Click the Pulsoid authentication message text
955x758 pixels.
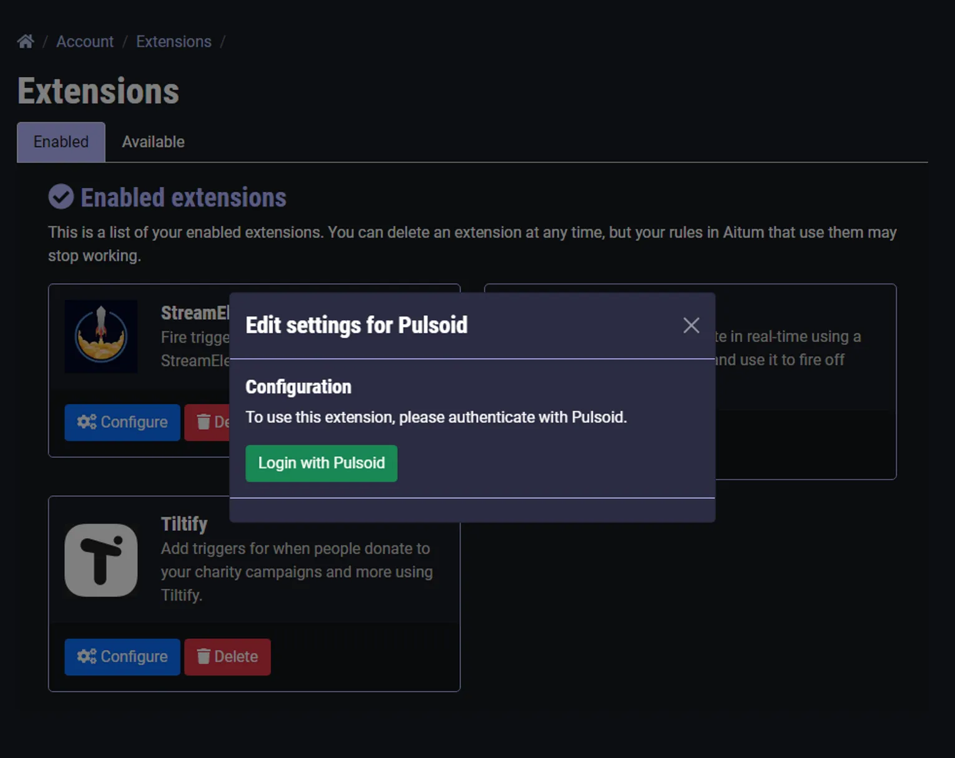[x=436, y=417]
